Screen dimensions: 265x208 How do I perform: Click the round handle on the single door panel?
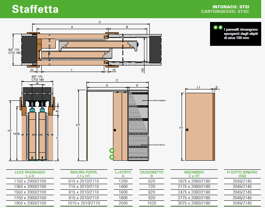pyautogui.click(x=187, y=130)
